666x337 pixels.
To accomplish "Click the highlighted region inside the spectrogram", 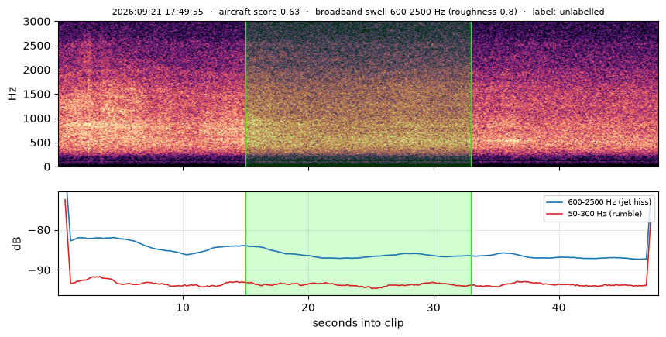I will (359, 94).
